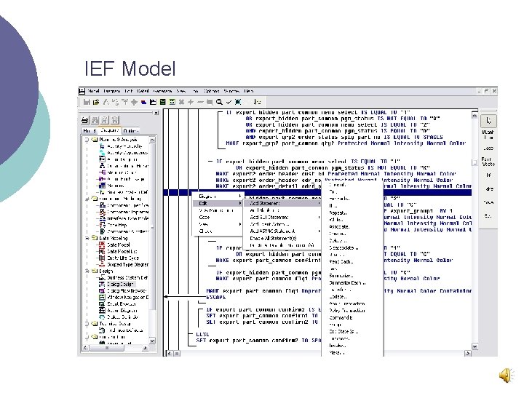Choose Enable All Statement(s) entry
Viewport: 524px width, 393px height.
(282, 238)
